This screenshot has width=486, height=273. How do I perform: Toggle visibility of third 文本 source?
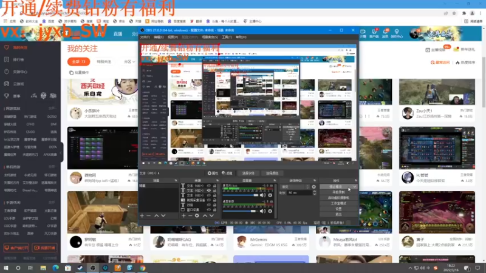pos(209,195)
